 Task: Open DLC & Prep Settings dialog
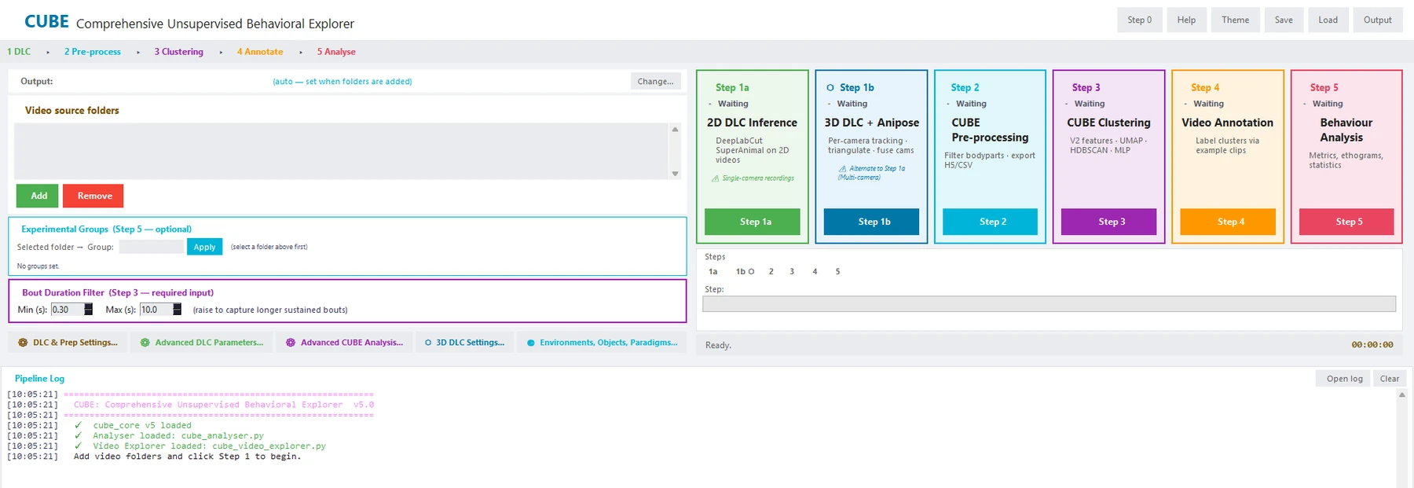[x=67, y=343]
